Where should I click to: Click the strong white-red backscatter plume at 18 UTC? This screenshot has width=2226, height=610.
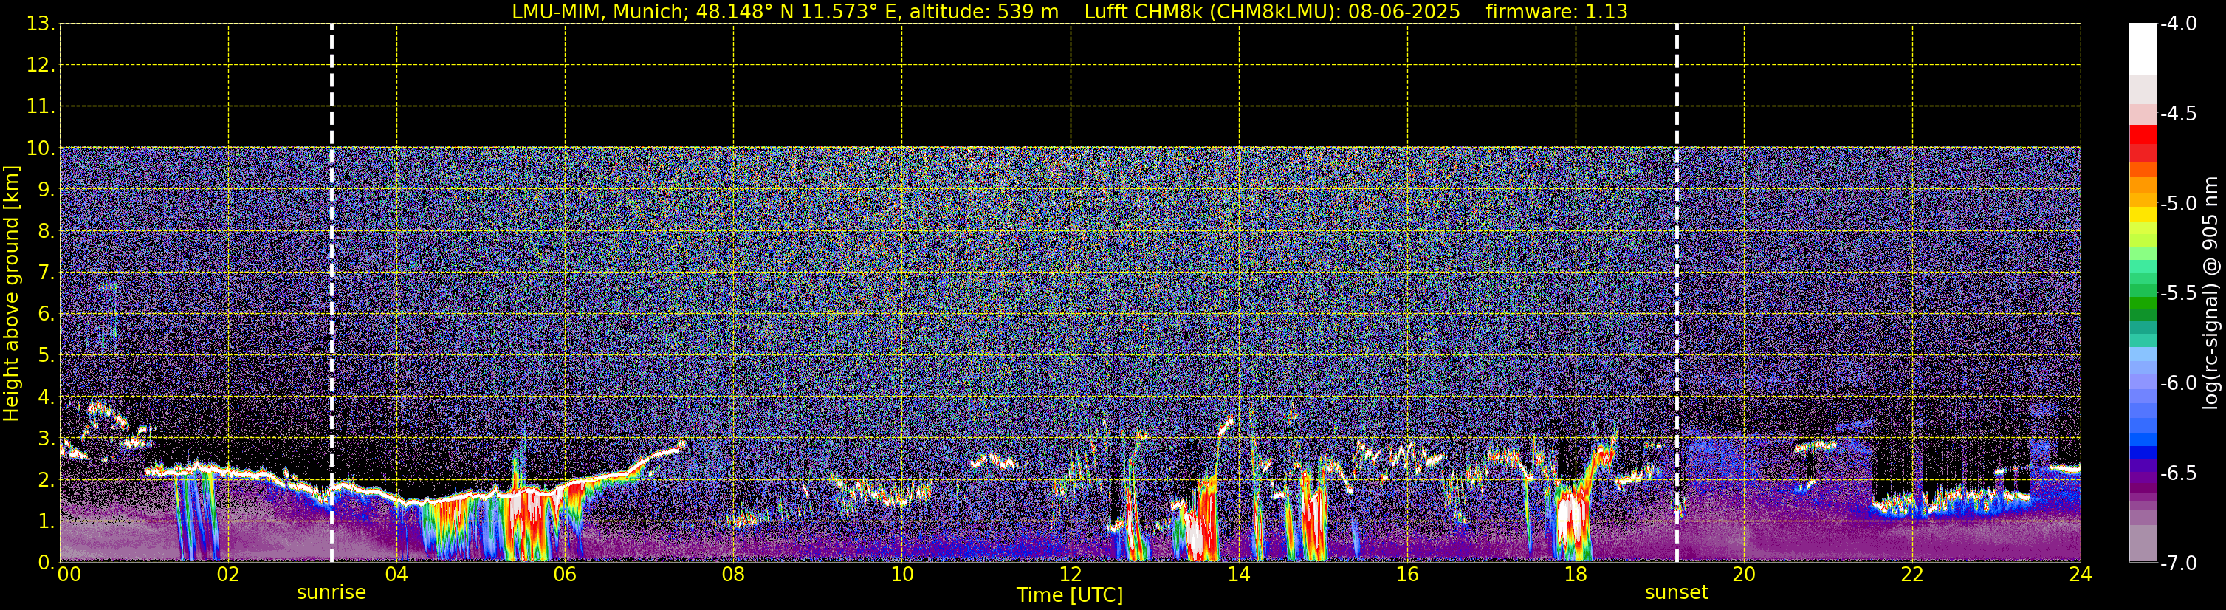point(1572,523)
